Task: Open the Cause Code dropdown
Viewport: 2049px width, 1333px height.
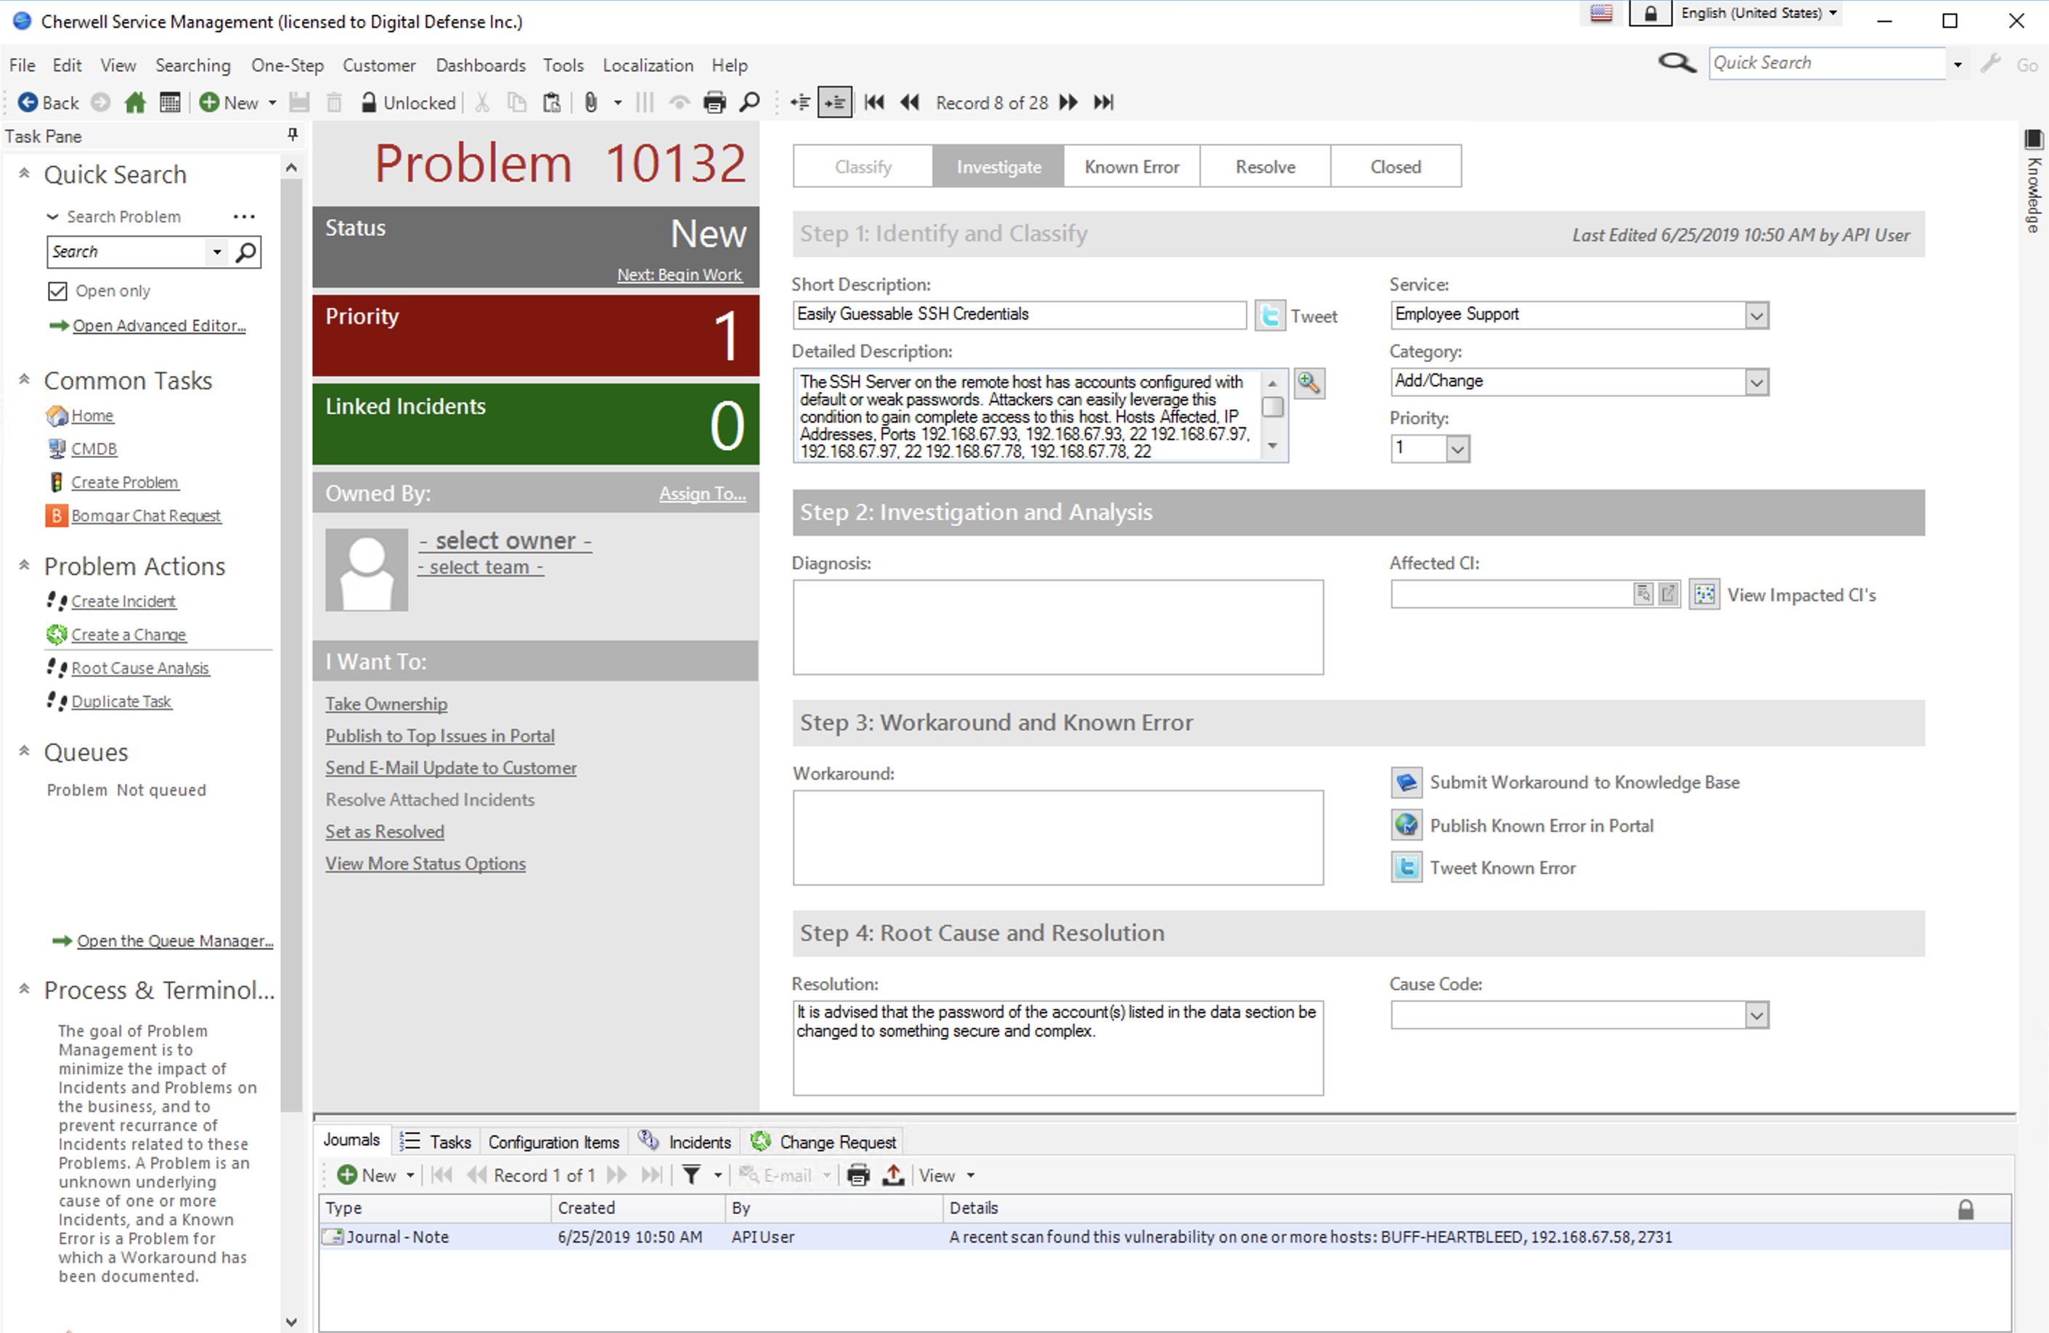Action: click(1757, 1015)
